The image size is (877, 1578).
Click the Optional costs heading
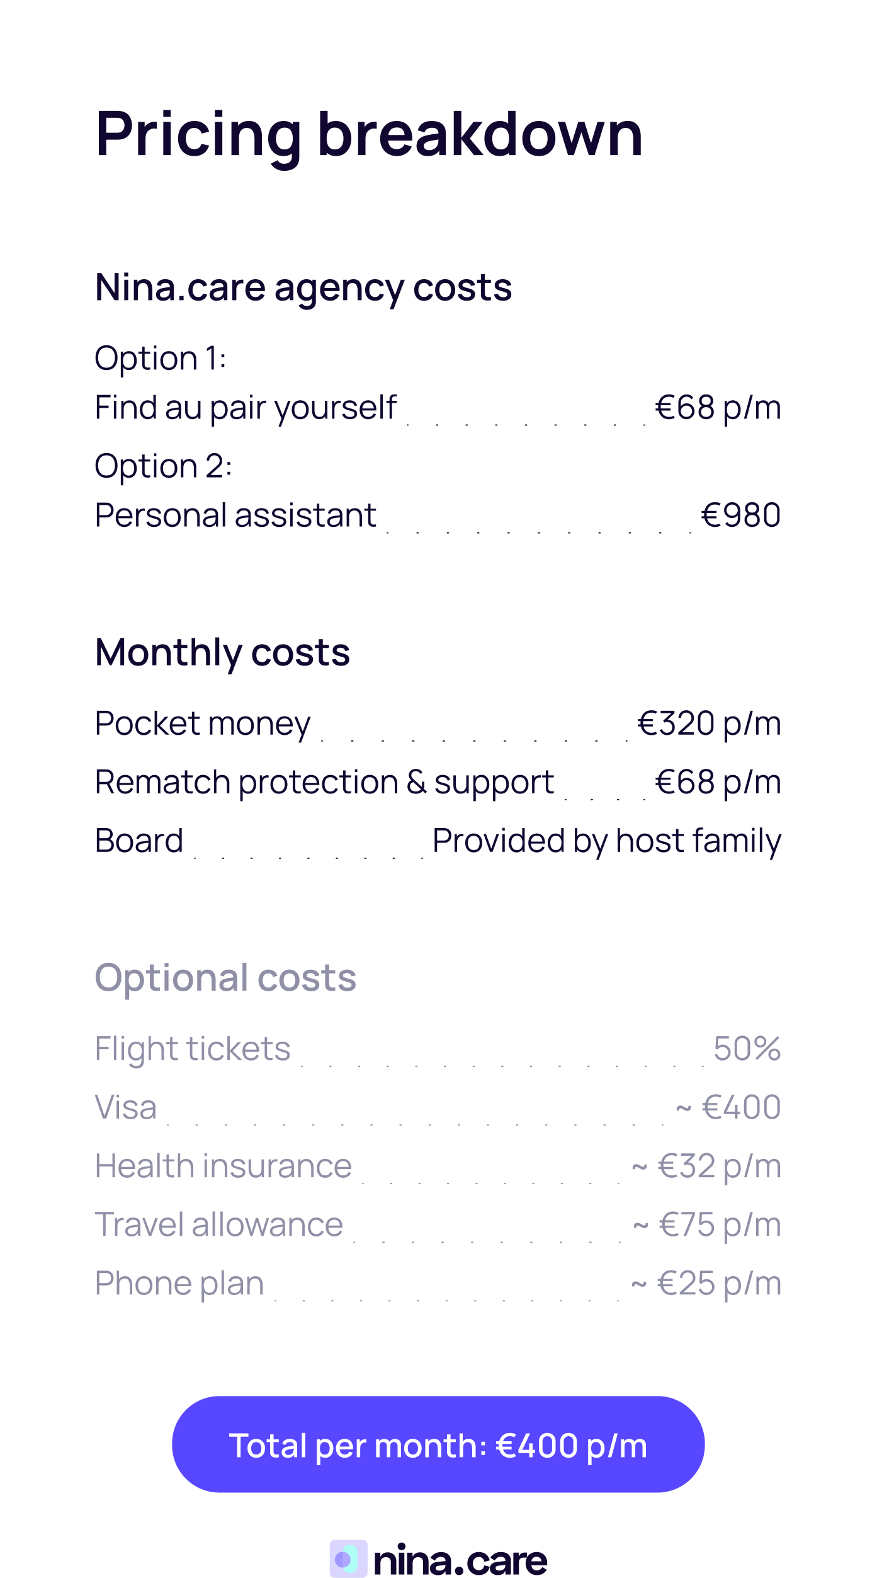click(x=225, y=977)
